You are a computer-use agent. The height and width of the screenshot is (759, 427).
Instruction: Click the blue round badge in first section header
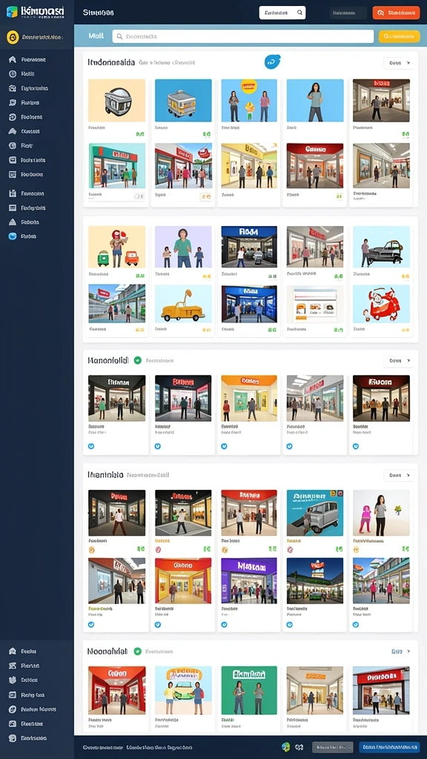tap(273, 62)
